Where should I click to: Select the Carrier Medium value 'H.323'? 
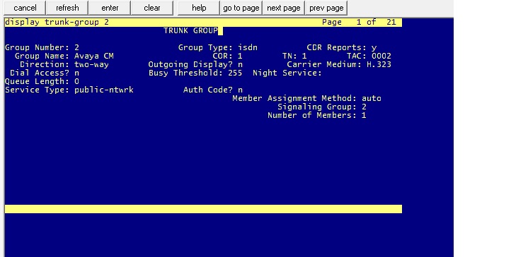(379, 64)
